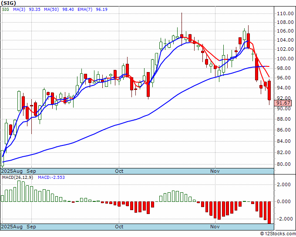Click the 0.000 MACD axis label
The width and height of the screenshot is (296, 237).
pyautogui.click(x=284, y=201)
